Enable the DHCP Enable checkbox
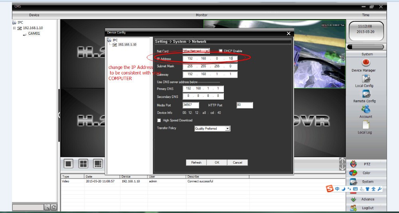Viewport: 399px width, 213px height. (221, 51)
